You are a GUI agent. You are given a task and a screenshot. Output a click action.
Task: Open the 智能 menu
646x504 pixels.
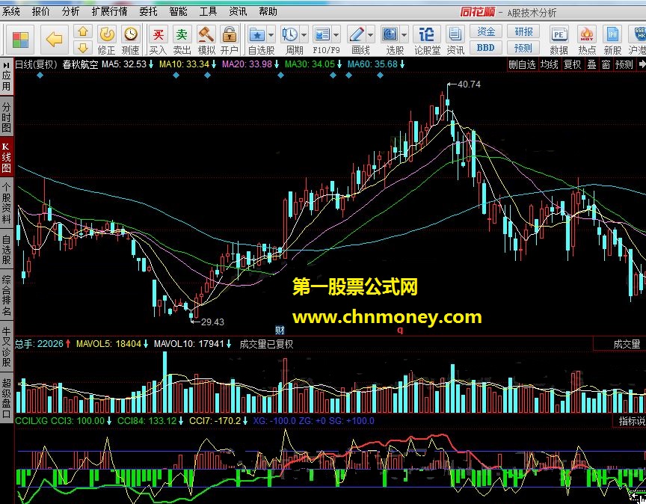[178, 11]
